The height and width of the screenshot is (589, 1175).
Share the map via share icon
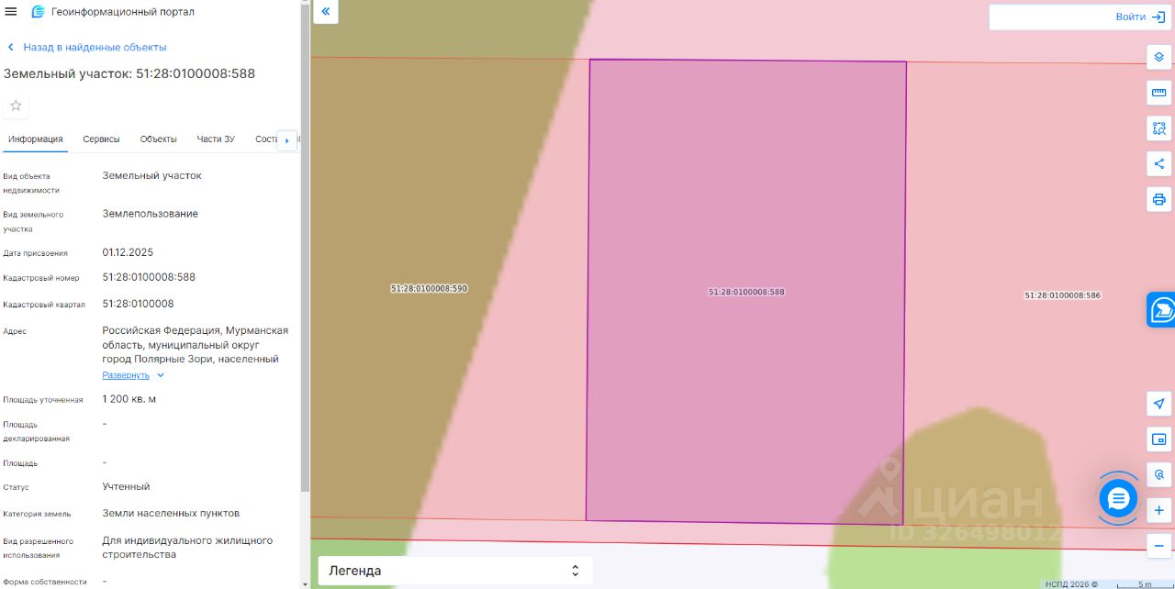point(1158,164)
